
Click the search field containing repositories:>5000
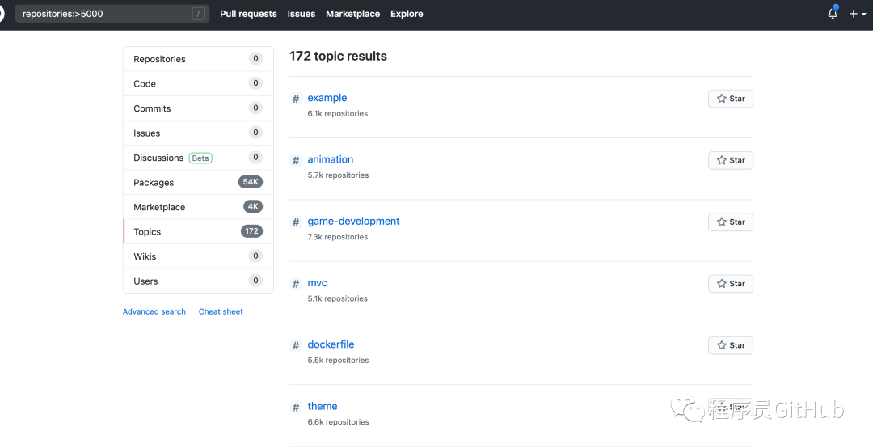tap(112, 14)
